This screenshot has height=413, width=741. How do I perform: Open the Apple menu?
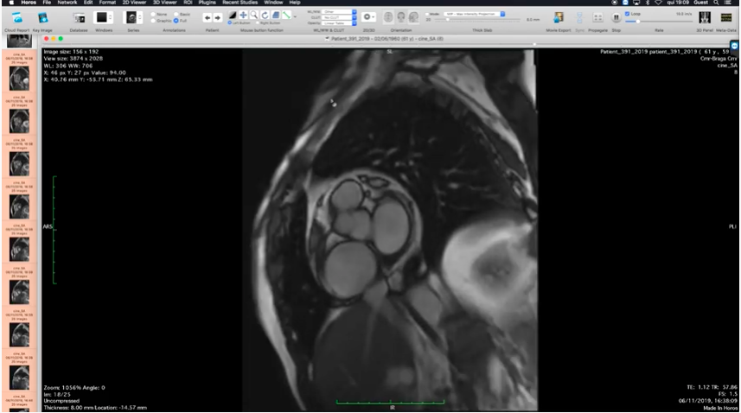(x=11, y=3)
